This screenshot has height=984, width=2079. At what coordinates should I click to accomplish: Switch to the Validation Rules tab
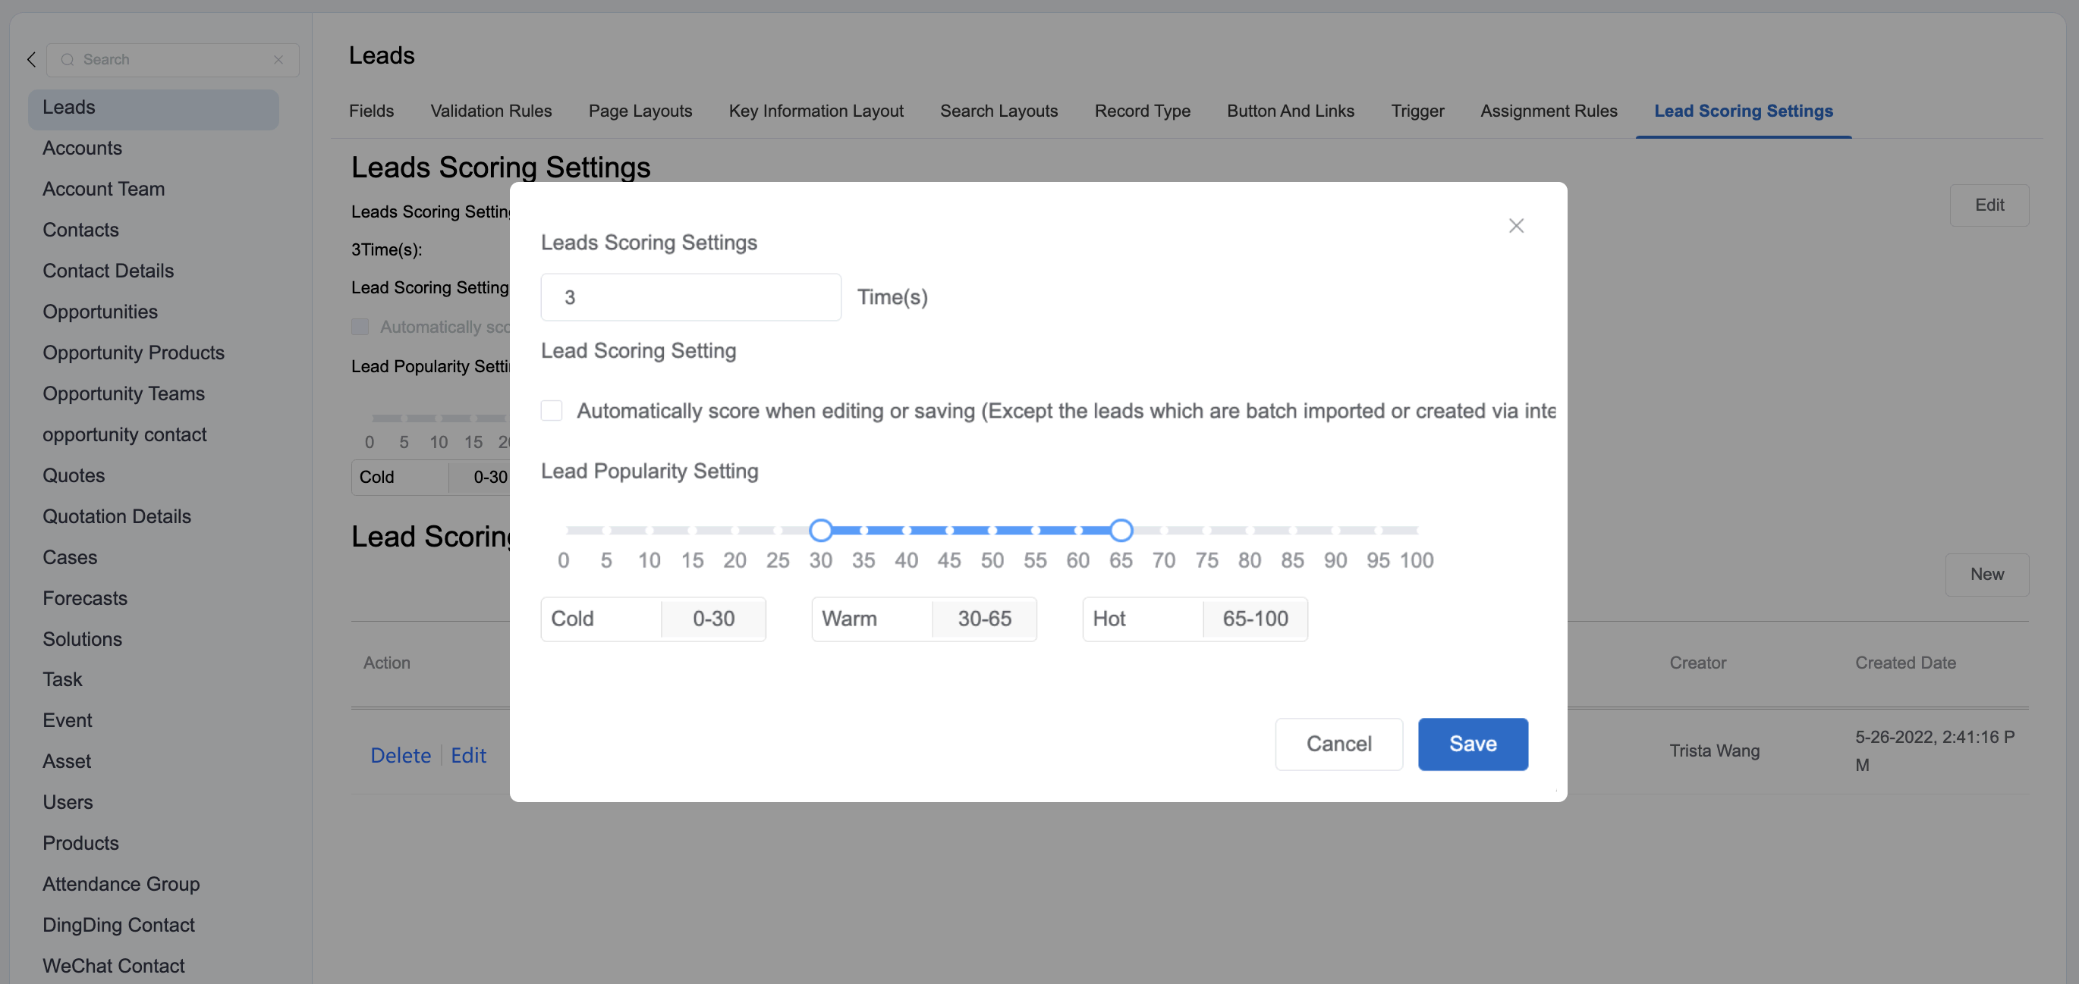(491, 111)
